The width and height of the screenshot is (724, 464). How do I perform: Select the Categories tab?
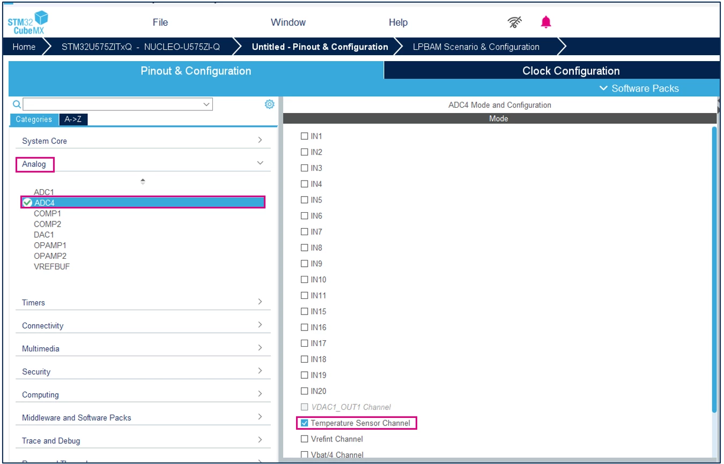pos(34,119)
